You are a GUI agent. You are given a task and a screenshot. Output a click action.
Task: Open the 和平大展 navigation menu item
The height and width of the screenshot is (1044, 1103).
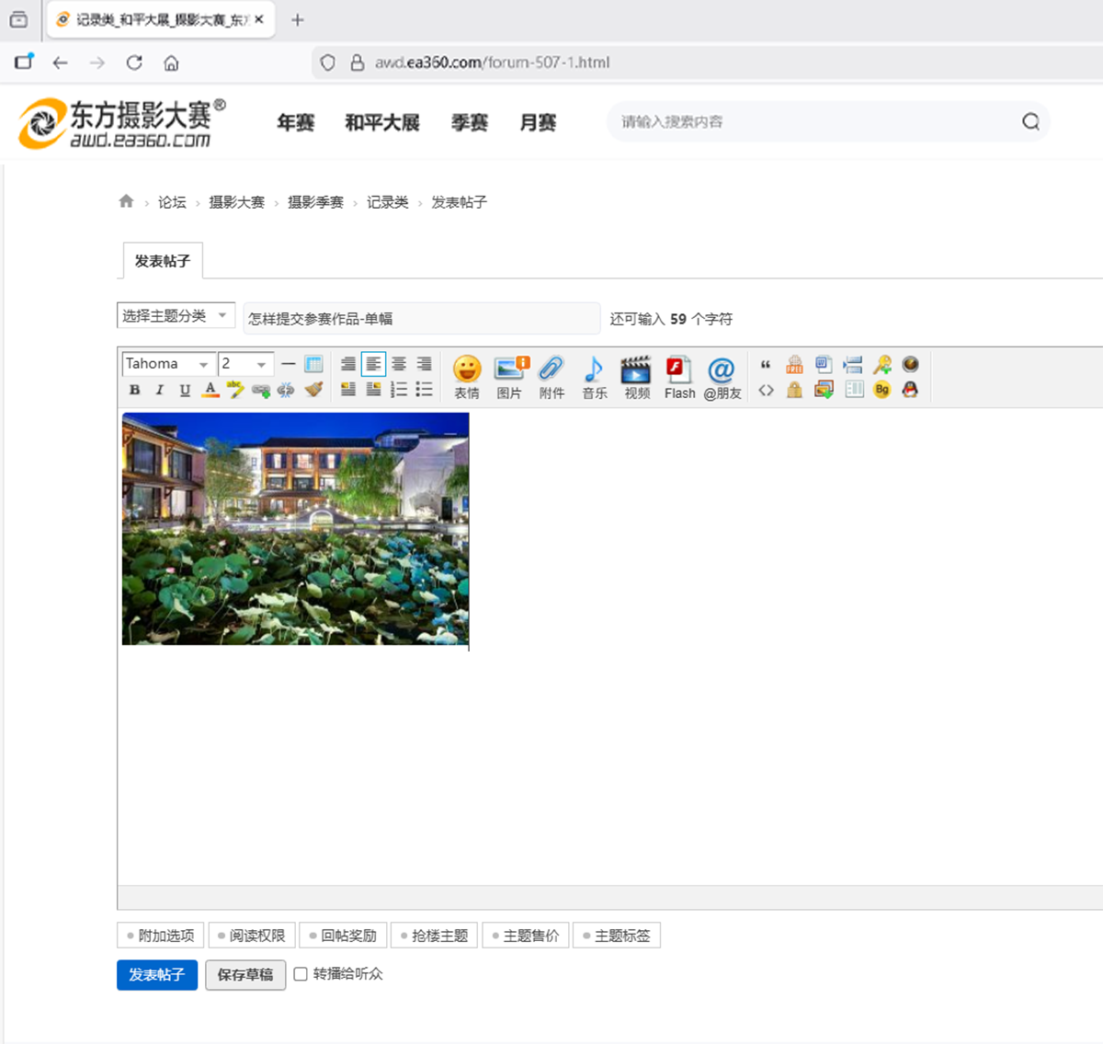click(x=381, y=122)
